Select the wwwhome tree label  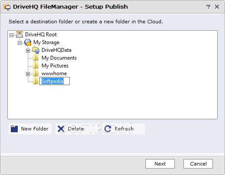[x=54, y=73]
